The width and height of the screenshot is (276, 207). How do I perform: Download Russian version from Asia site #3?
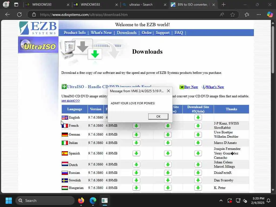(198, 173)
